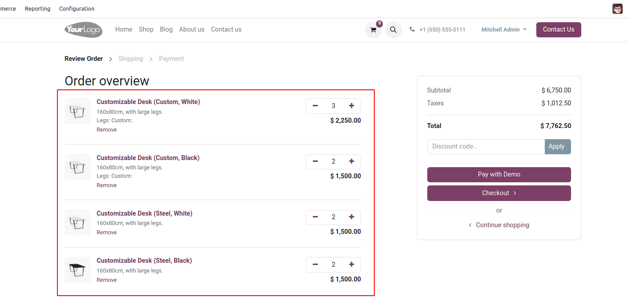Decrease quantity of Custom Black desk
Image resolution: width=628 pixels, height=305 pixels.
pos(315,161)
